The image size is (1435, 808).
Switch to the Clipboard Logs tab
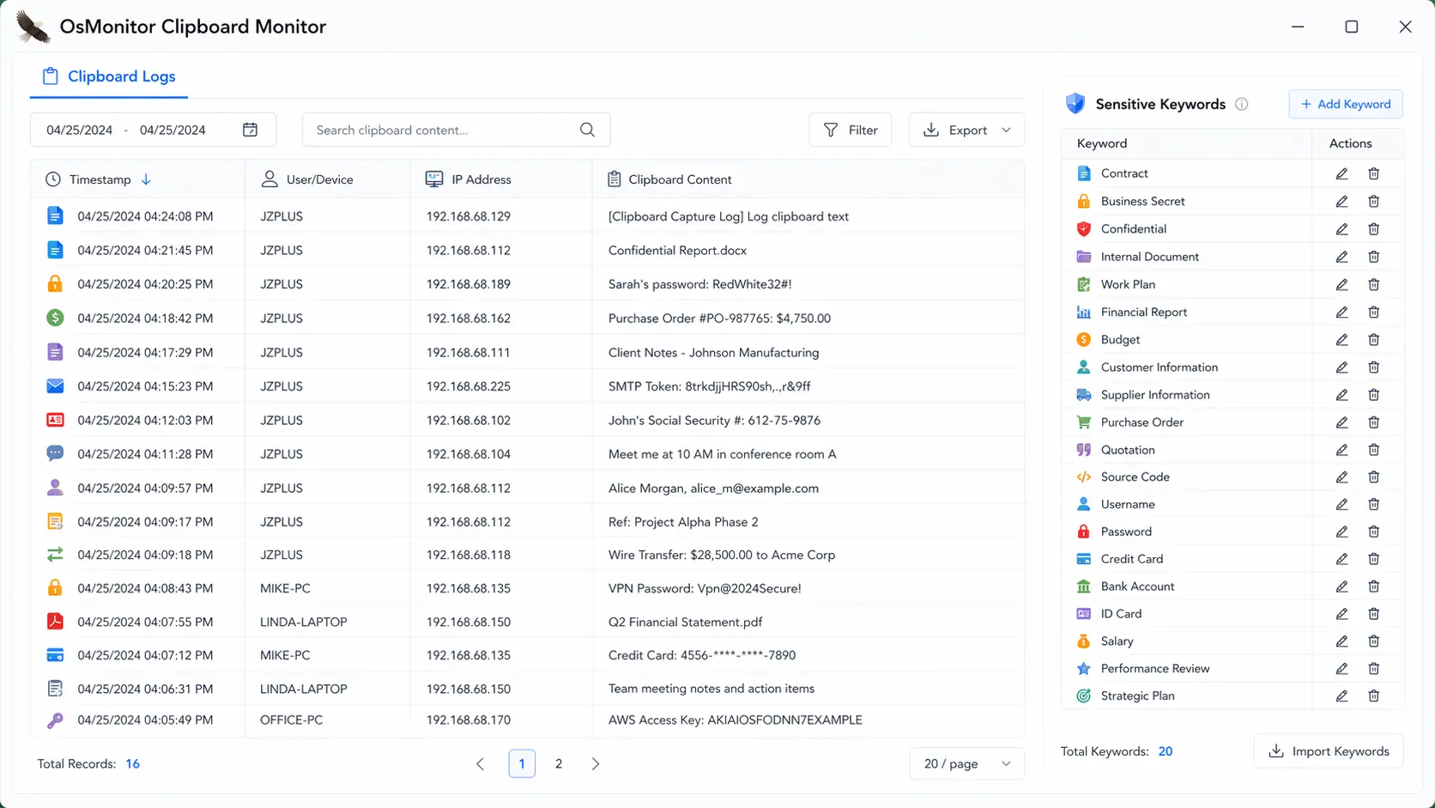pyautogui.click(x=109, y=76)
